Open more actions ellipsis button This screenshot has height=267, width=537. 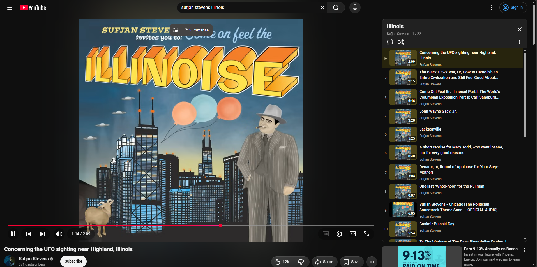click(x=372, y=262)
